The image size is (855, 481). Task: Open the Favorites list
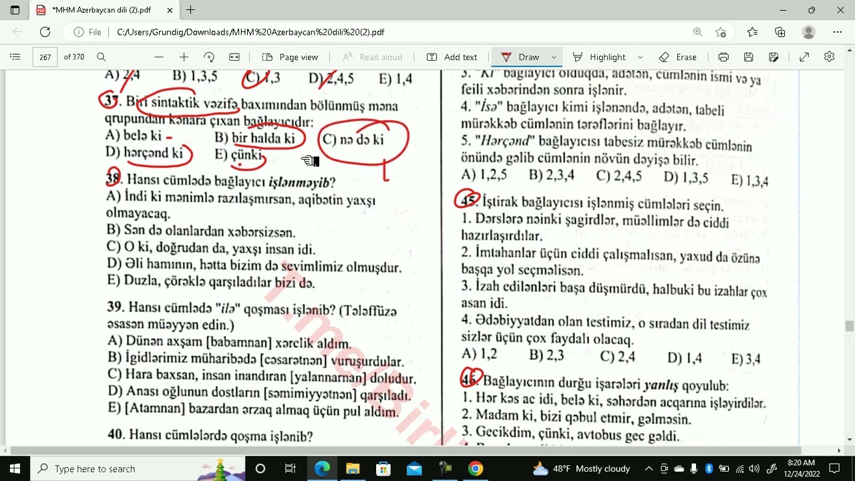[752, 31]
